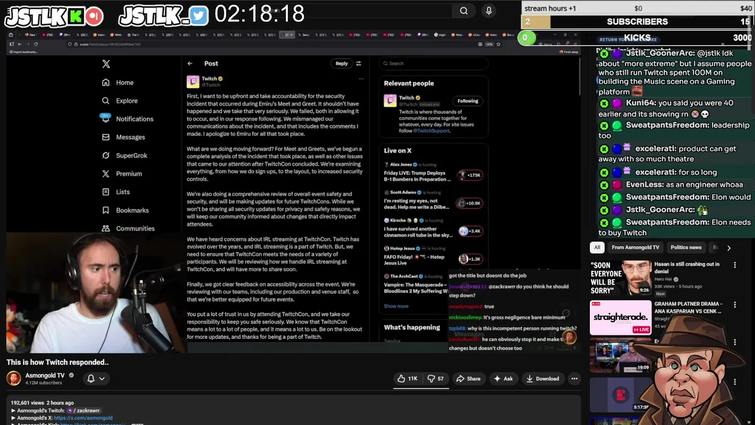Open the Ask AI button

(x=503, y=378)
